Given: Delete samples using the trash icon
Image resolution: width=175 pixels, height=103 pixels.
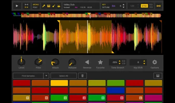Looking at the screenshot, I should pos(82,76).
